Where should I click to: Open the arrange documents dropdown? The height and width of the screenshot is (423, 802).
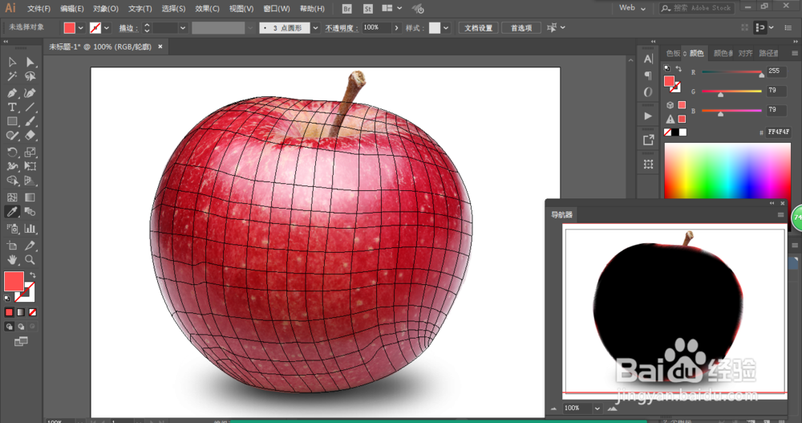coord(392,8)
